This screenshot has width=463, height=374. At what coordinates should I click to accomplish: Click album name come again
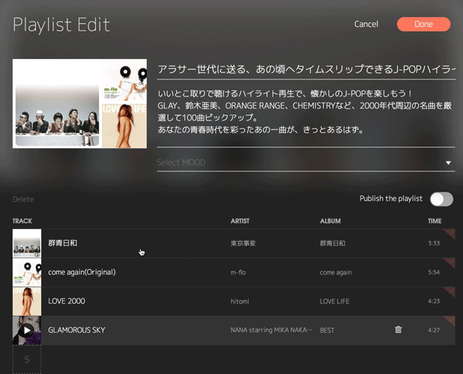[x=336, y=272]
